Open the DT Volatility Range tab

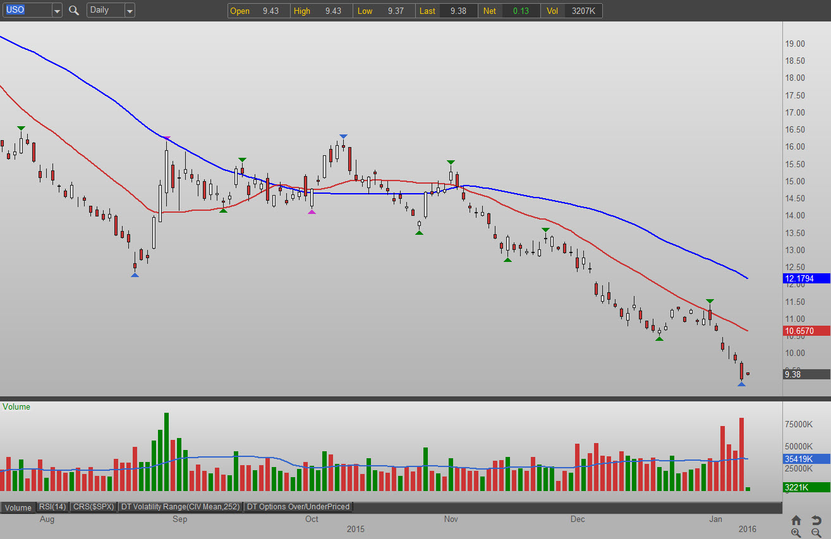pyautogui.click(x=180, y=507)
